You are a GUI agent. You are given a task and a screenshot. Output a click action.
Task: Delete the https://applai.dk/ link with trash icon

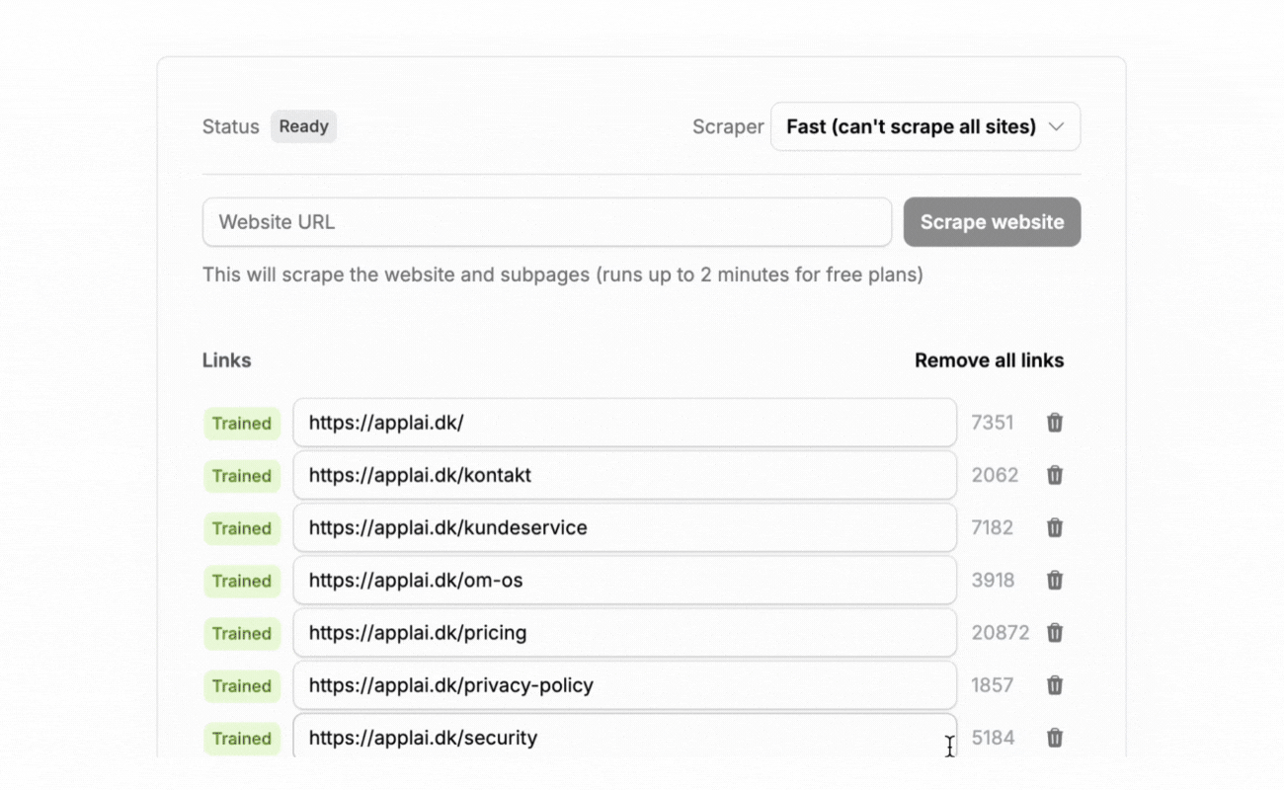[1055, 423]
